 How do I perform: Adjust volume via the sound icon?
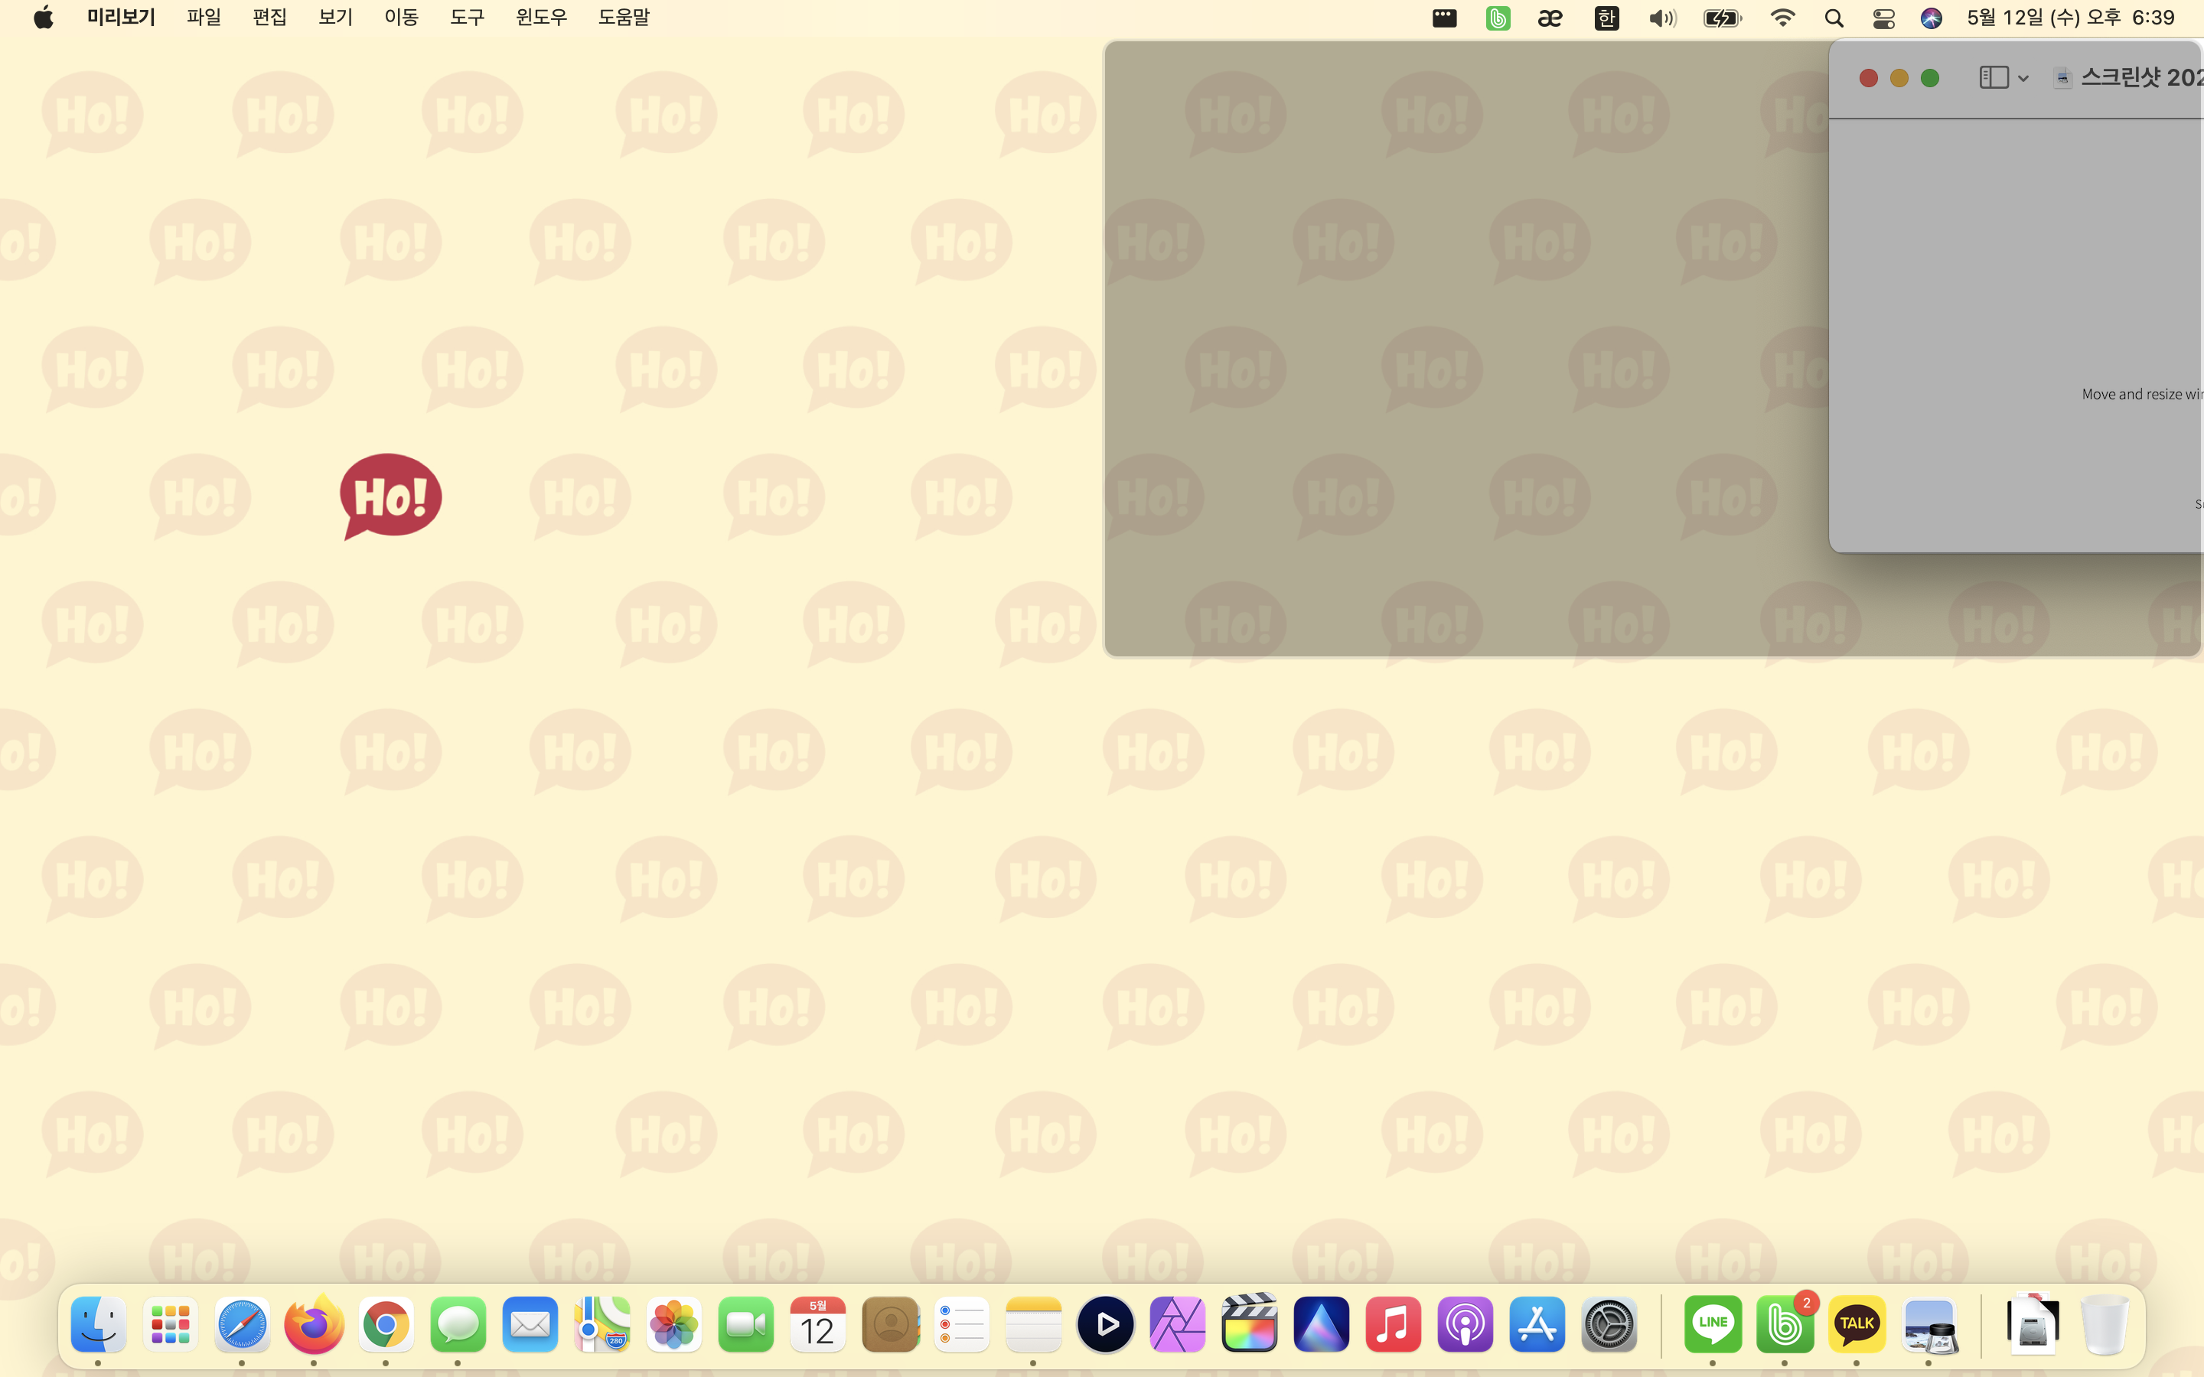click(x=1661, y=18)
